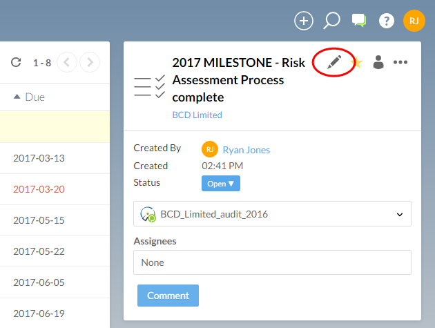
Task: Click the Comment button
Action: coord(168,296)
